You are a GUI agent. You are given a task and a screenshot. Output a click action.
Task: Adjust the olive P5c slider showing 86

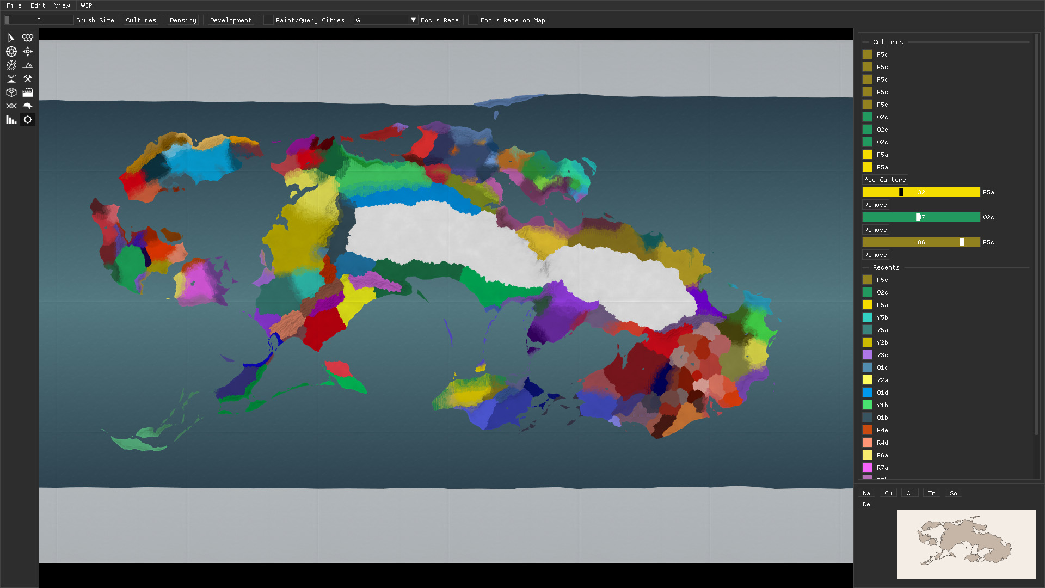click(x=921, y=242)
